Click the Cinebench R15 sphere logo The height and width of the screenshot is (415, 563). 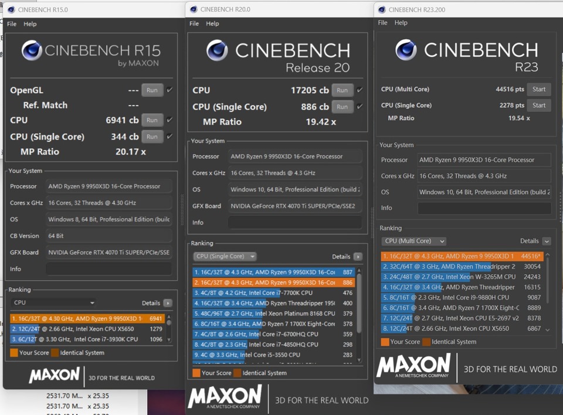(x=32, y=51)
